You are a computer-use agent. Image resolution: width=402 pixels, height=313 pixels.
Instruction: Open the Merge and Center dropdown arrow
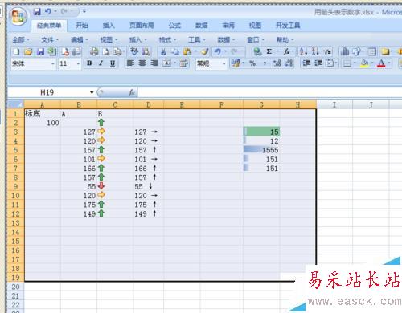point(174,63)
